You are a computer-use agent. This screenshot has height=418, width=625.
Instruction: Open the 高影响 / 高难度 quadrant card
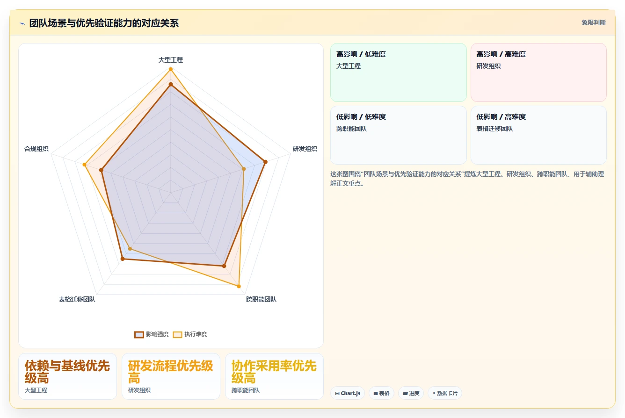pos(538,72)
